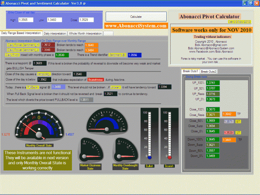Open Whole Month Interpretation tab

point(85,33)
